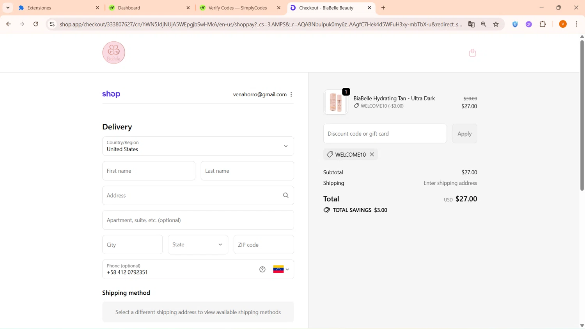Viewport: 585px width, 329px height.
Task: Click the BiaBelle Hydrating Tan - Ultra Dark title
Action: click(x=394, y=99)
